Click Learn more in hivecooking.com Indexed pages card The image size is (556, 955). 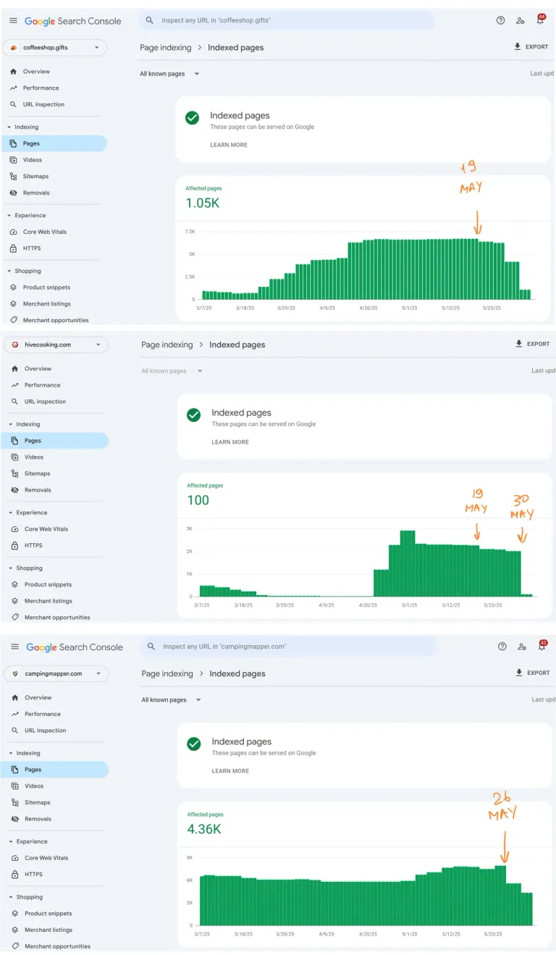(230, 442)
